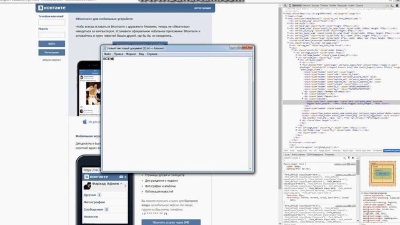Switch to the Console tab in DevTools
This screenshot has height=225, width=400.
pos(359,6)
